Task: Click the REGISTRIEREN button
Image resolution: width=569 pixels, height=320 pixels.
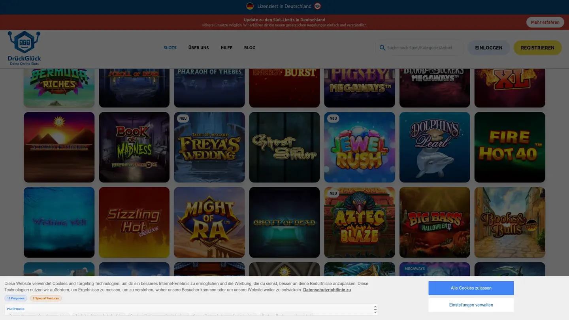Action: point(537,48)
